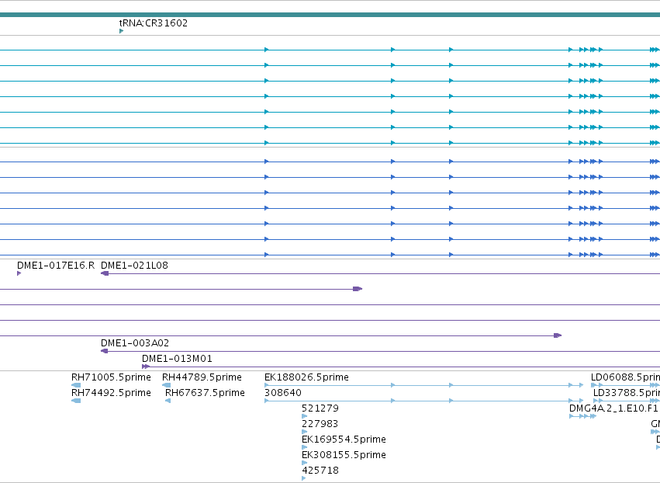Select the RH67637.5prime EST label
Screen dimensions: 660x483
click(205, 392)
